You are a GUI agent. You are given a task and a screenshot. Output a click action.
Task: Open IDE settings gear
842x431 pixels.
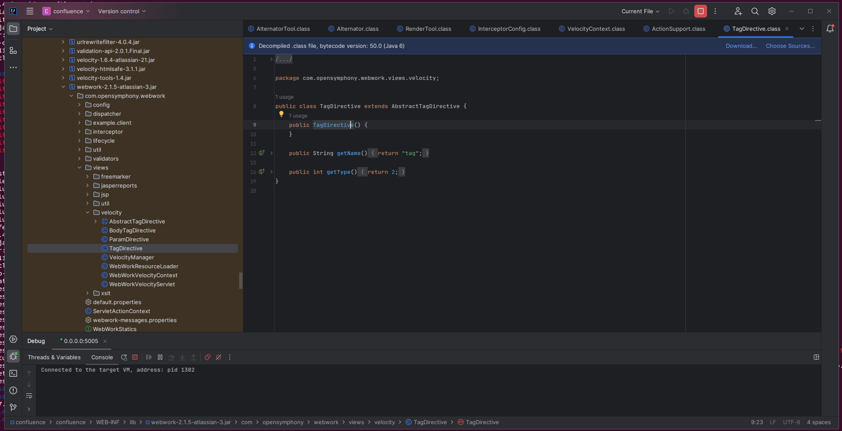(x=772, y=11)
